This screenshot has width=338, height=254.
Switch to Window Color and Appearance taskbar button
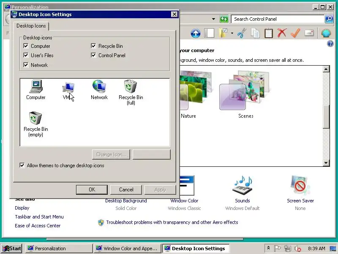tap(127, 248)
